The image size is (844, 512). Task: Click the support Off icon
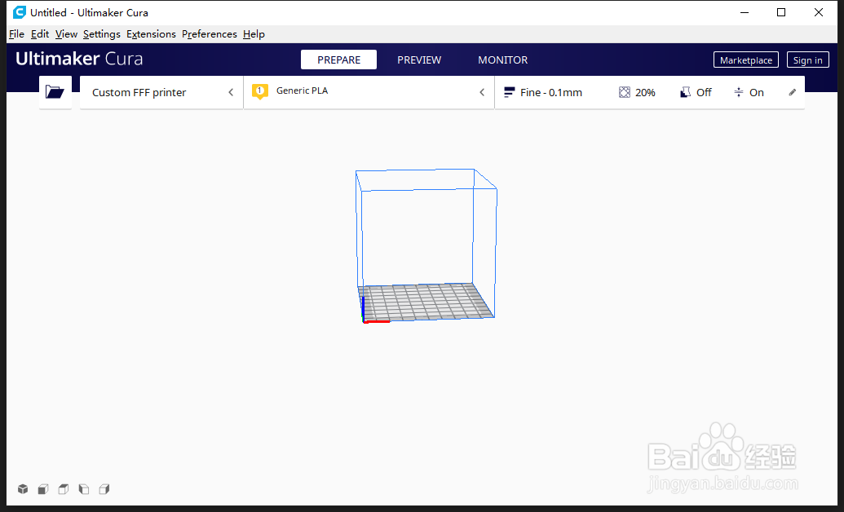click(685, 93)
